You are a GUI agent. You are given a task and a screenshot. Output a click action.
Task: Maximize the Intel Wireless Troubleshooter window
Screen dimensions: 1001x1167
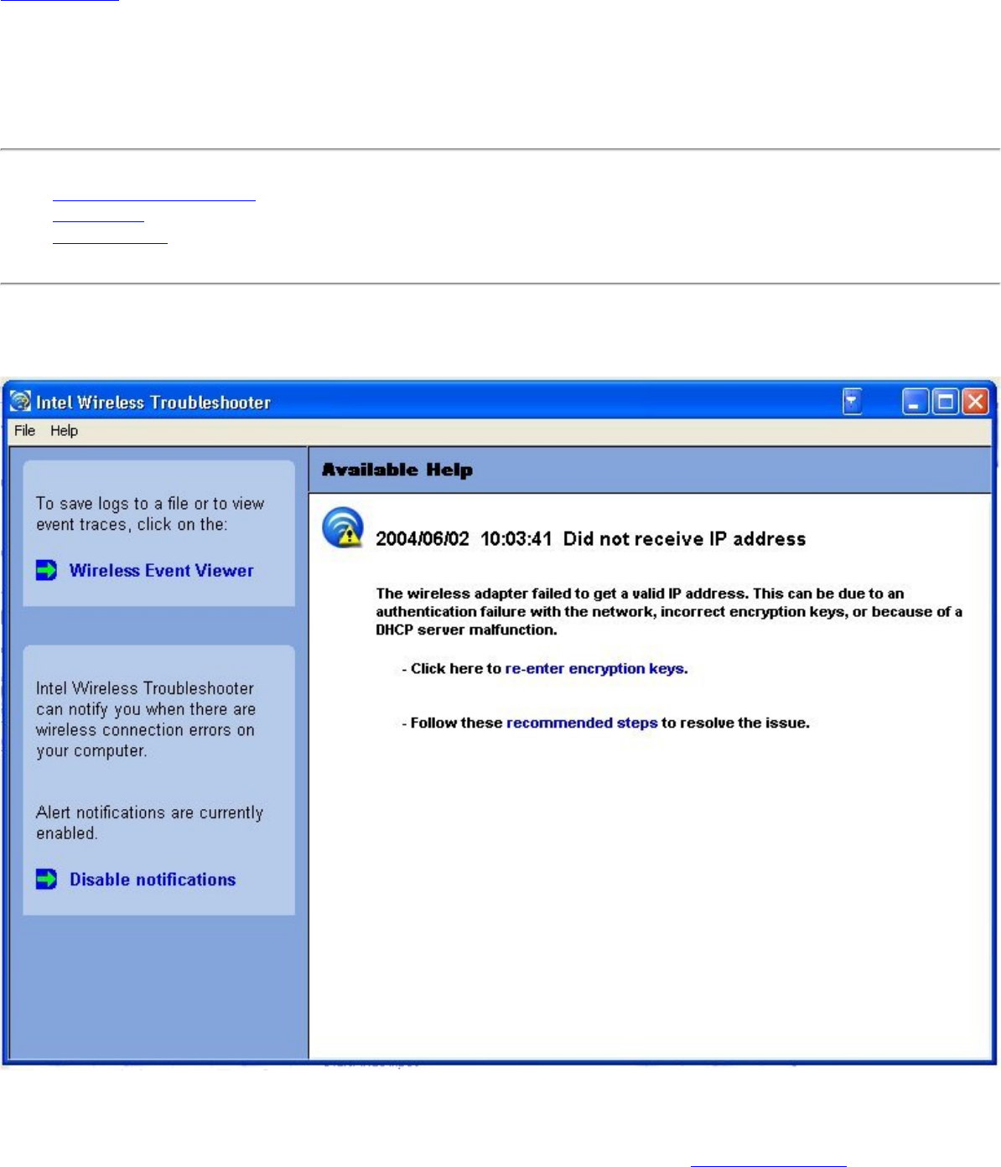pyautogui.click(x=945, y=402)
